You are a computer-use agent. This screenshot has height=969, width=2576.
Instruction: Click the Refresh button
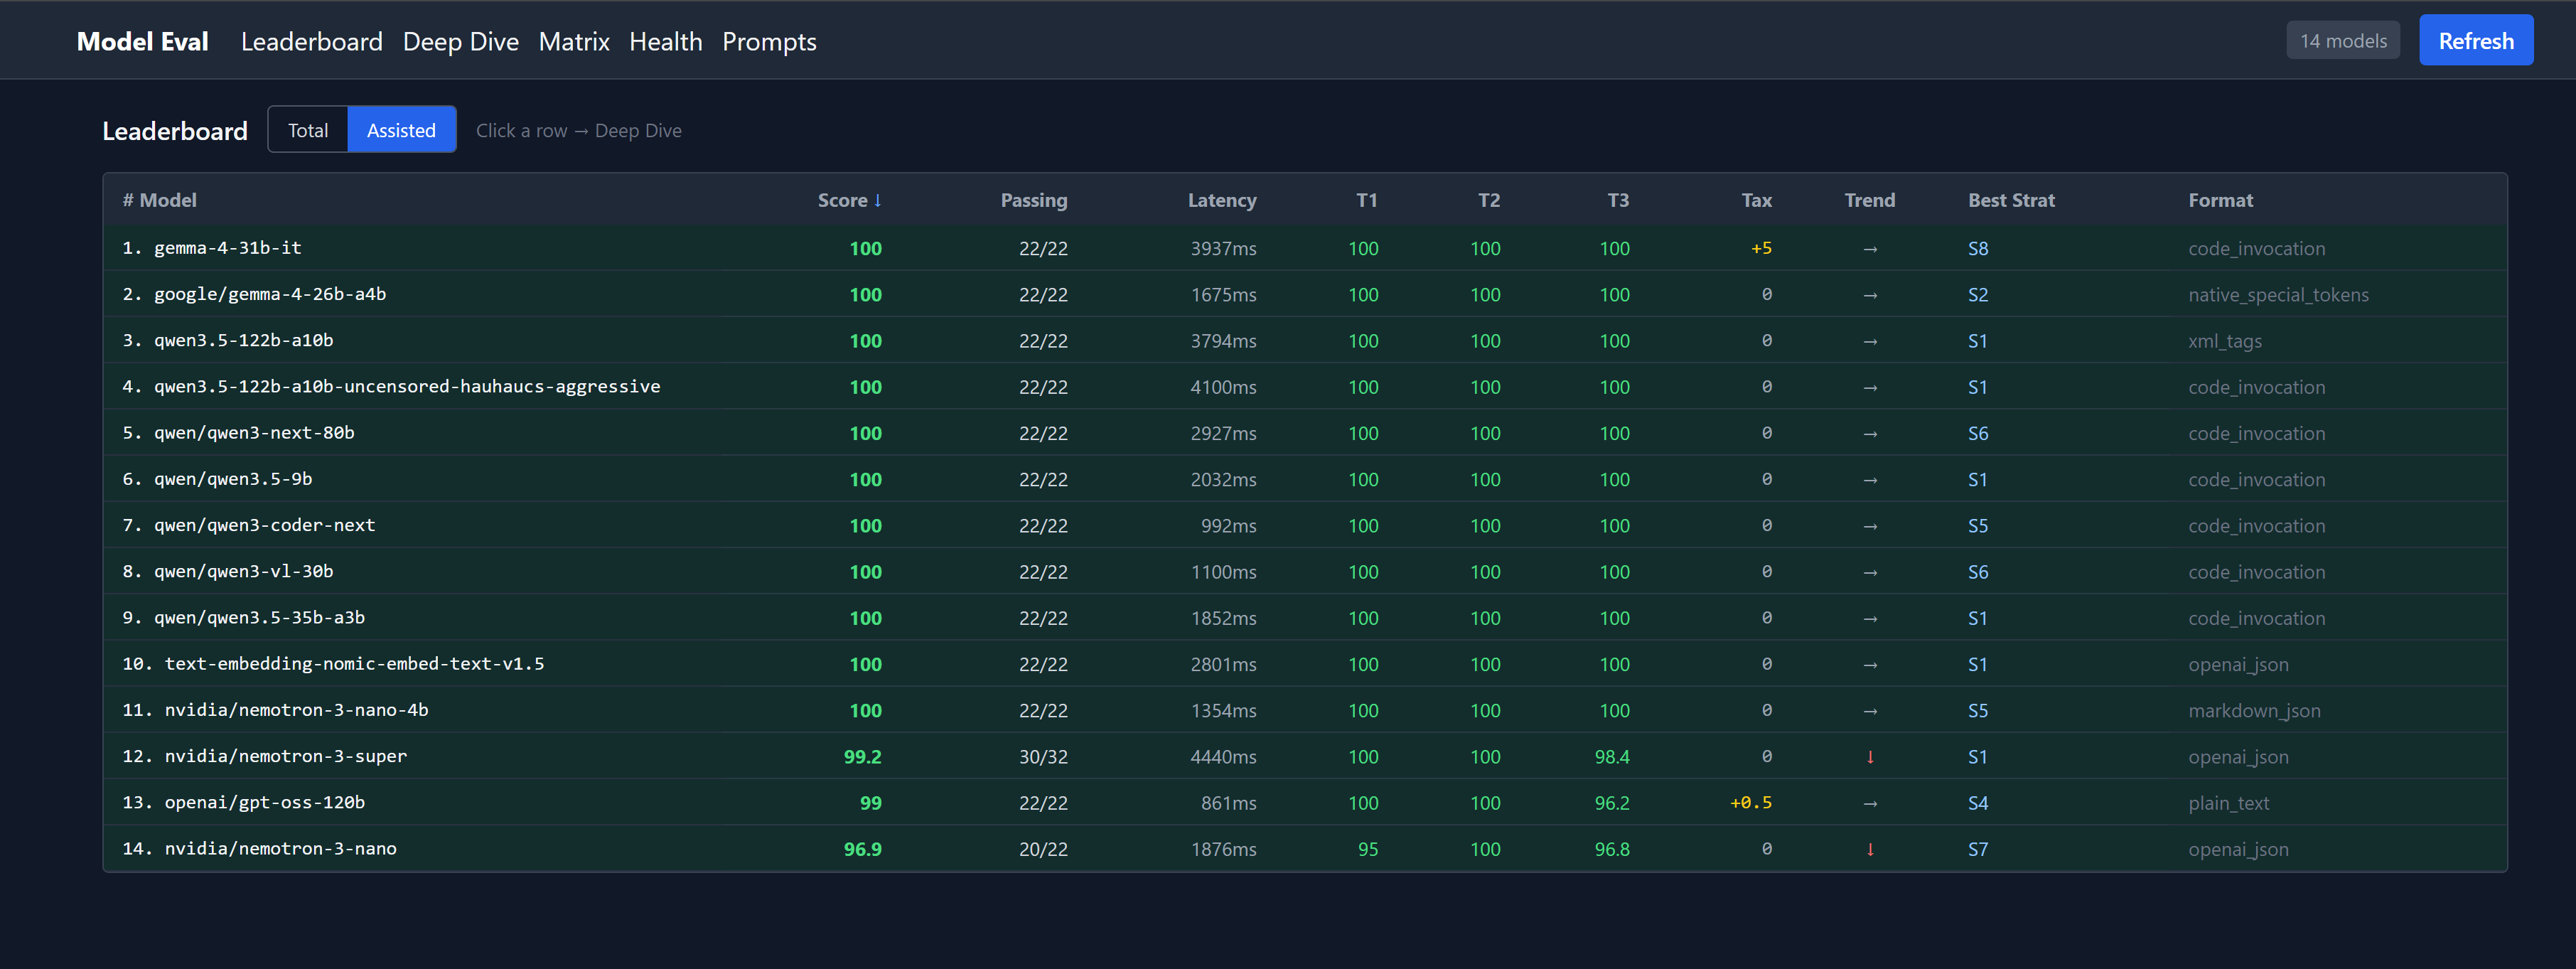pyautogui.click(x=2475, y=41)
